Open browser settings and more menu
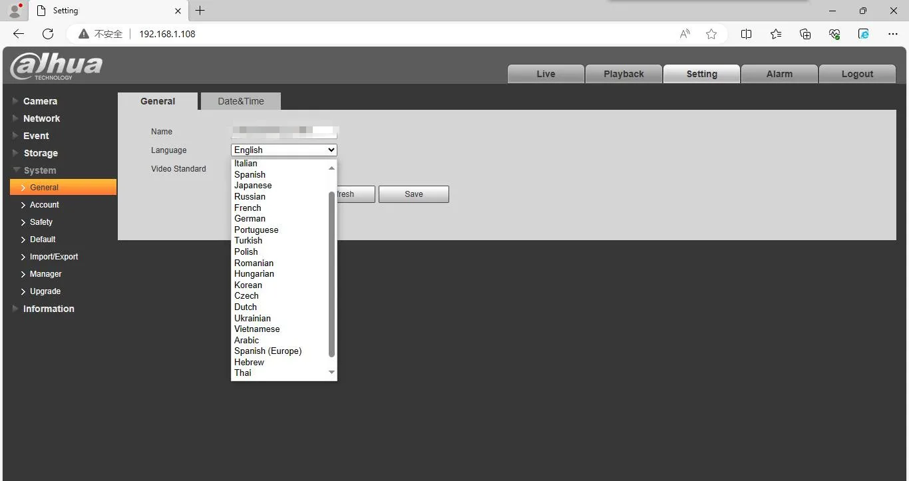Screen dimensions: 909x481 coord(893,34)
